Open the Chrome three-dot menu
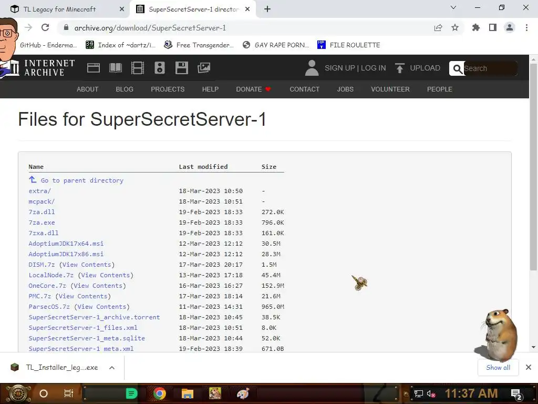This screenshot has height=404, width=538. click(x=526, y=27)
